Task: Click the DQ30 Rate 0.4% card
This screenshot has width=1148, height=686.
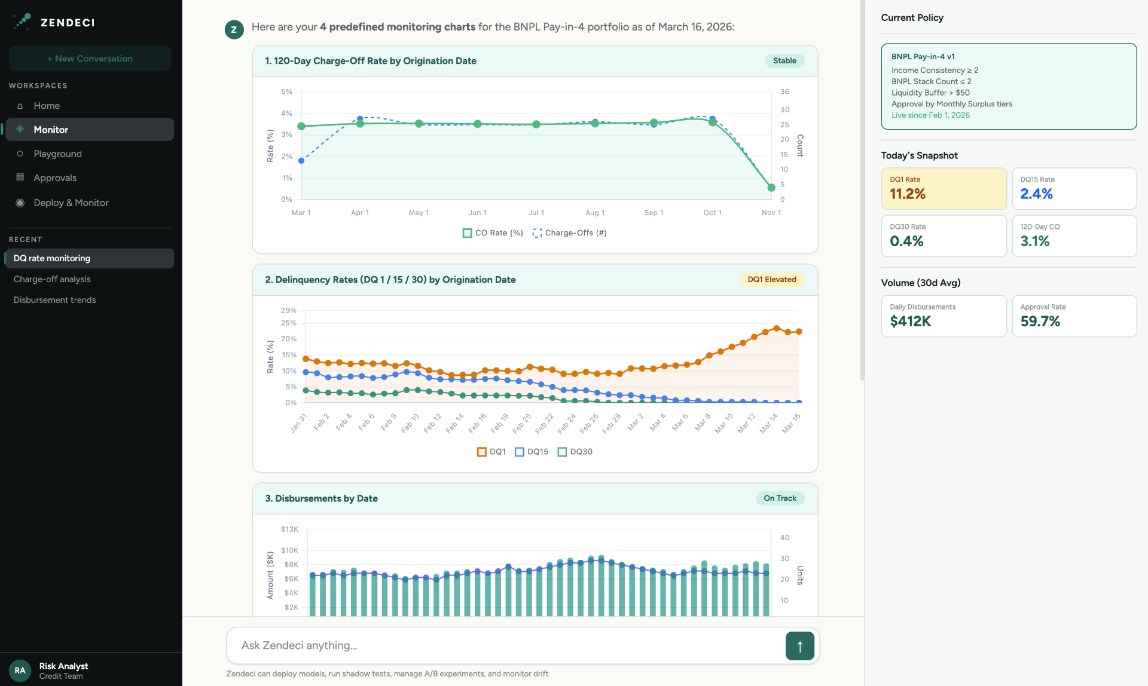Action: tap(944, 236)
